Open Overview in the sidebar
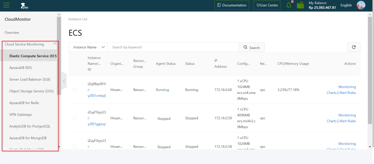The height and width of the screenshot is (164, 374). point(12,33)
